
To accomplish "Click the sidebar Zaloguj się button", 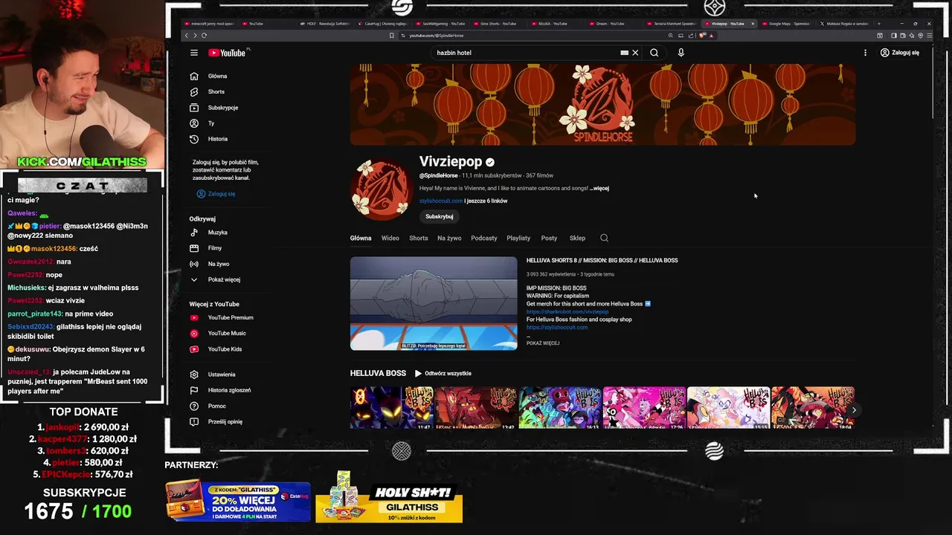I will click(216, 194).
